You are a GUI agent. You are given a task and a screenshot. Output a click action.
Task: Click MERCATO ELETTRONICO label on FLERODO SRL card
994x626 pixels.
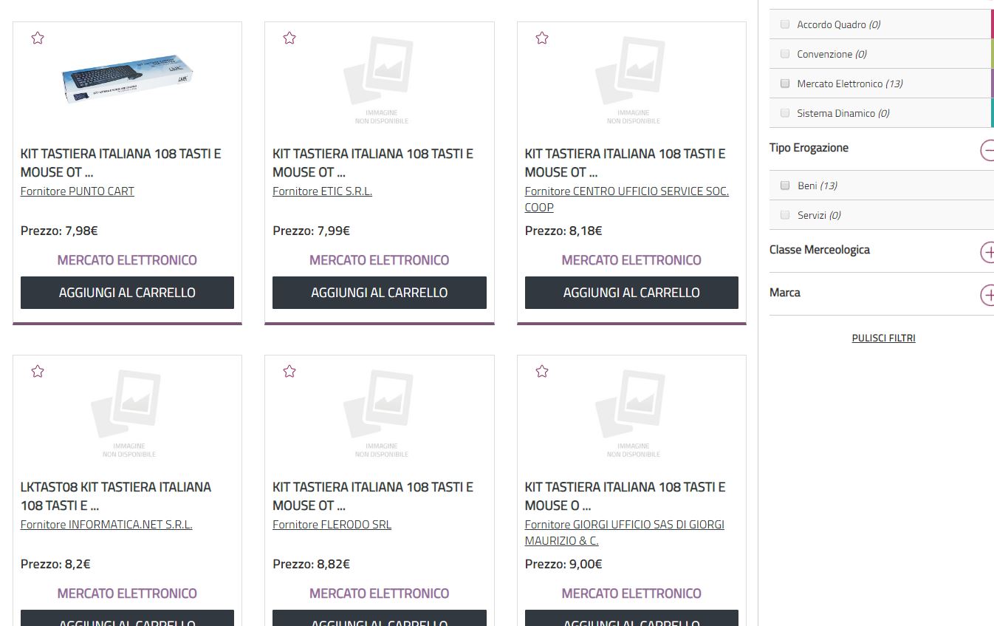pos(380,593)
